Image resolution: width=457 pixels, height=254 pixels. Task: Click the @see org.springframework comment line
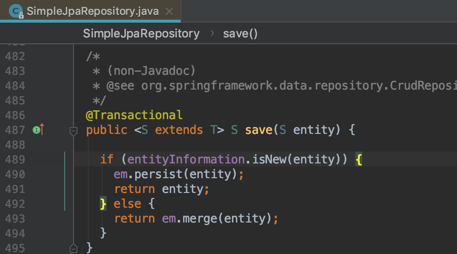coord(274,86)
